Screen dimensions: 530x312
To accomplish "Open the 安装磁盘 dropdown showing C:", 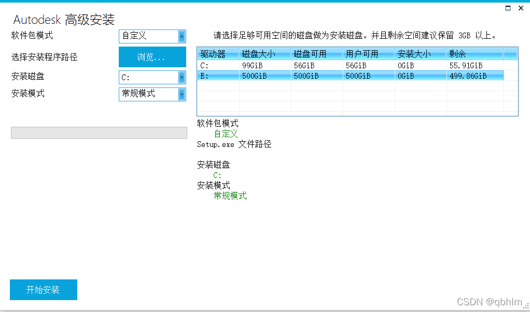I will point(152,77).
